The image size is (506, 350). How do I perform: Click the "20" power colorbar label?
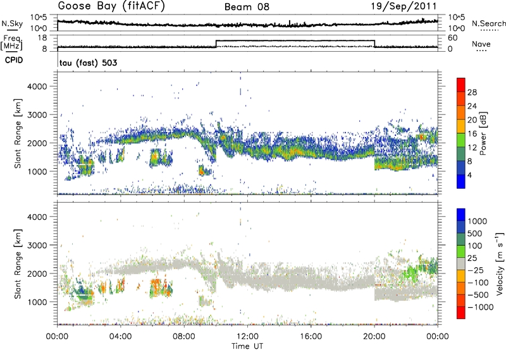pos(472,120)
